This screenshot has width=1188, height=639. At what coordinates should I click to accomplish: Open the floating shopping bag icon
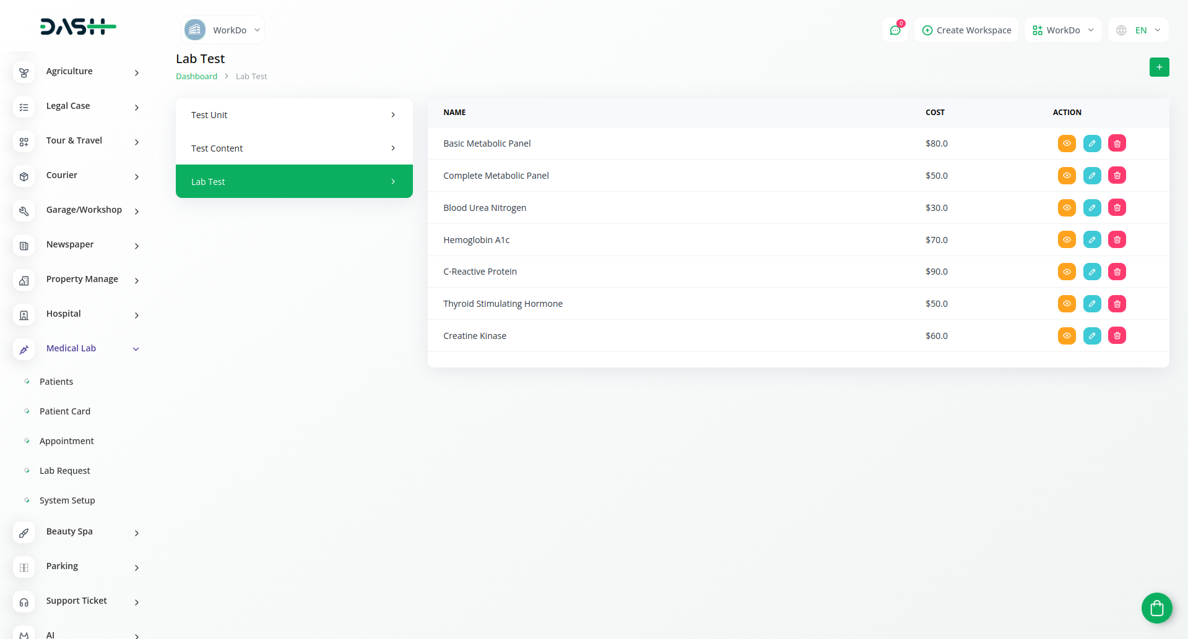point(1156,608)
